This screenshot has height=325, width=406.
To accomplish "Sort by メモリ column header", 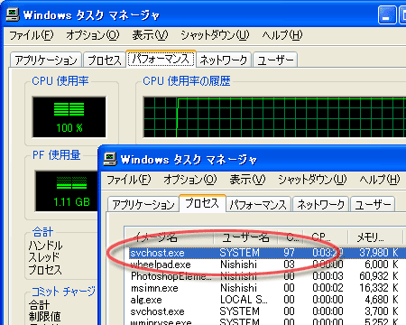I will pos(374,237).
